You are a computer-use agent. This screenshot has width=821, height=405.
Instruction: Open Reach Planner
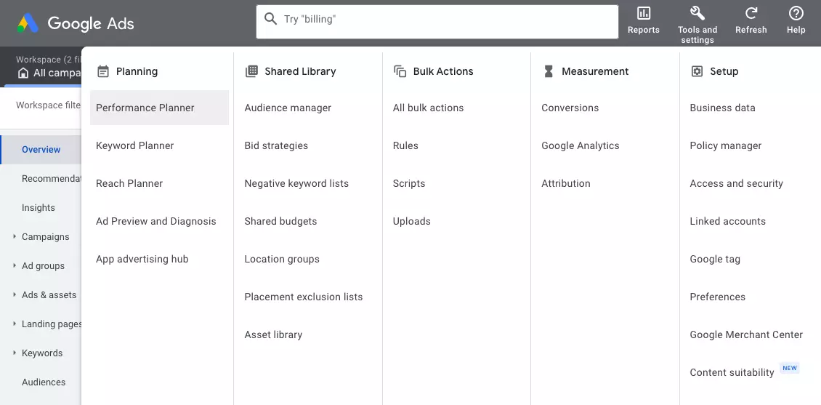(x=129, y=183)
